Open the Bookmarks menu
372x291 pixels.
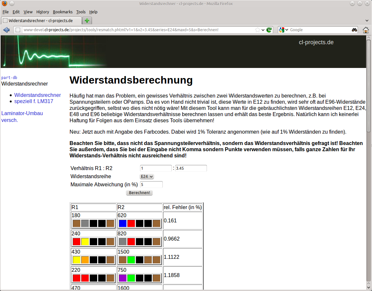point(63,12)
